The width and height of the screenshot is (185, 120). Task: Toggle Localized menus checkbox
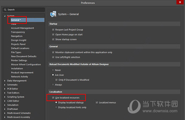coord(97,103)
